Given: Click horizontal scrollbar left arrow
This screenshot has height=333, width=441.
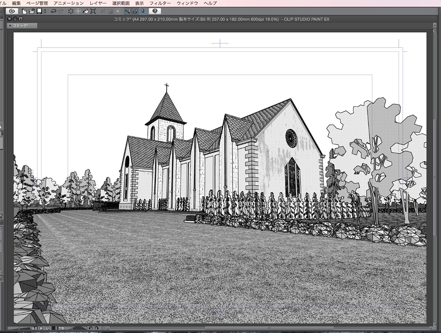Looking at the screenshot, I should pos(108,328).
